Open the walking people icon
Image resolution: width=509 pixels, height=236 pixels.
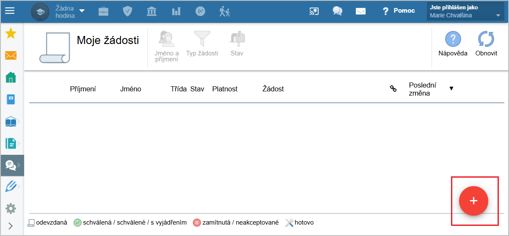tap(225, 11)
